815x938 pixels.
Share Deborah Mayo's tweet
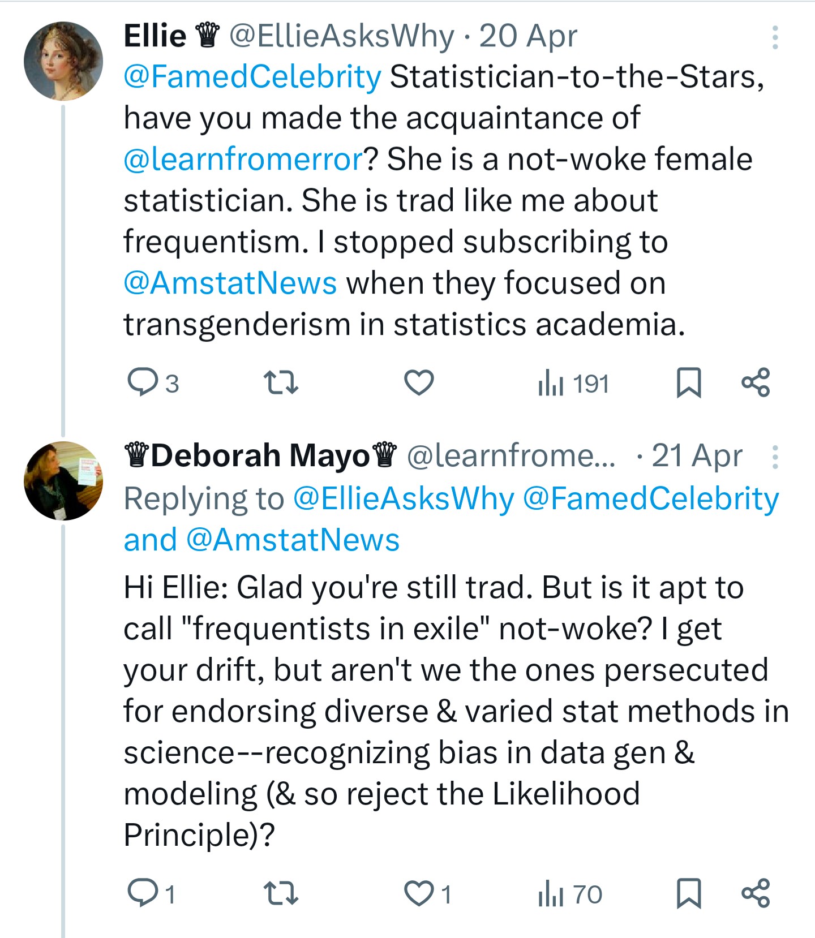pos(756,893)
